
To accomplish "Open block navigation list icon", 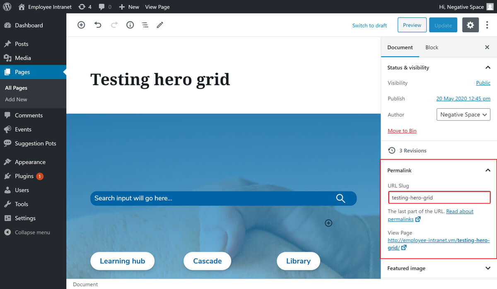I will [145, 25].
